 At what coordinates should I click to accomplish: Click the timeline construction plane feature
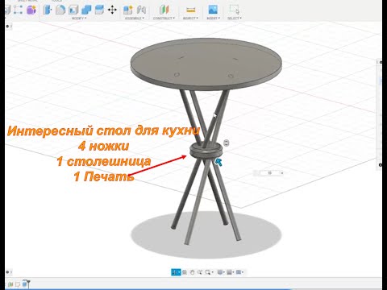(x=10, y=284)
